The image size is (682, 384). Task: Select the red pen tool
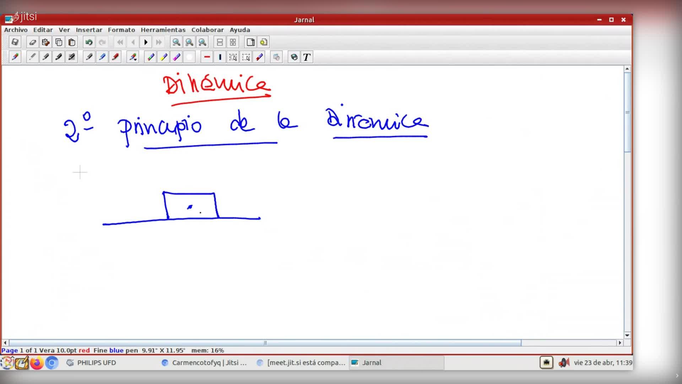pyautogui.click(x=115, y=57)
